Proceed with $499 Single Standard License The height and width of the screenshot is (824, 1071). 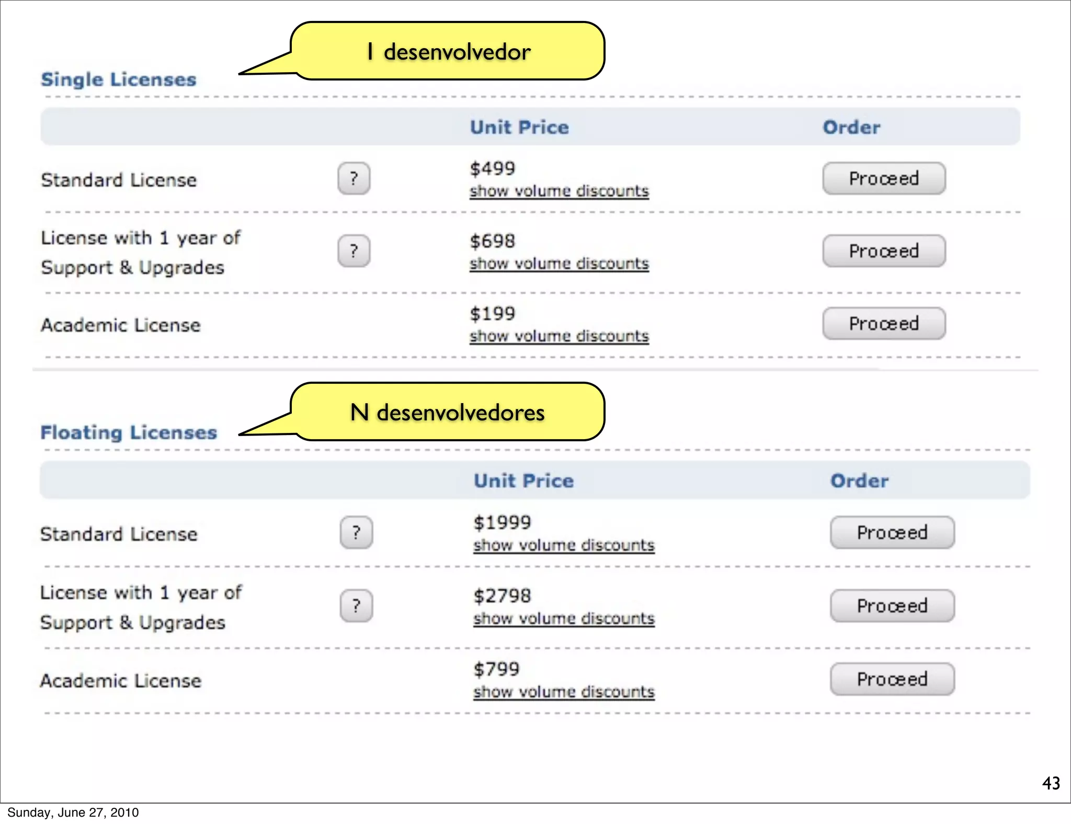884,179
